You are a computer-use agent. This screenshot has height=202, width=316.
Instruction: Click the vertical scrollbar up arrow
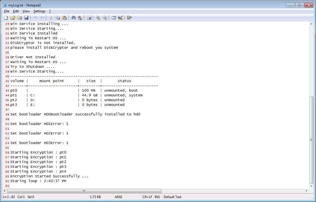click(312, 24)
